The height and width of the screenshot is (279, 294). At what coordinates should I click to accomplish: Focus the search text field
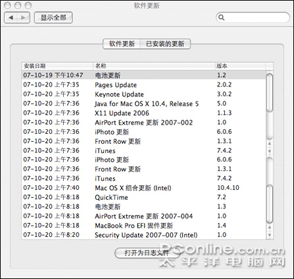(x=253, y=17)
